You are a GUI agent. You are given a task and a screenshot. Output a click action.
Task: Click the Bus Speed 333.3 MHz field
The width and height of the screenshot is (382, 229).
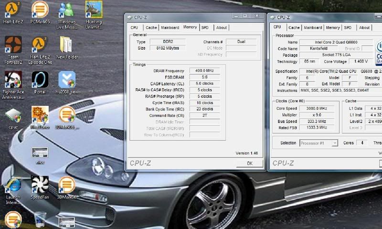(317, 121)
